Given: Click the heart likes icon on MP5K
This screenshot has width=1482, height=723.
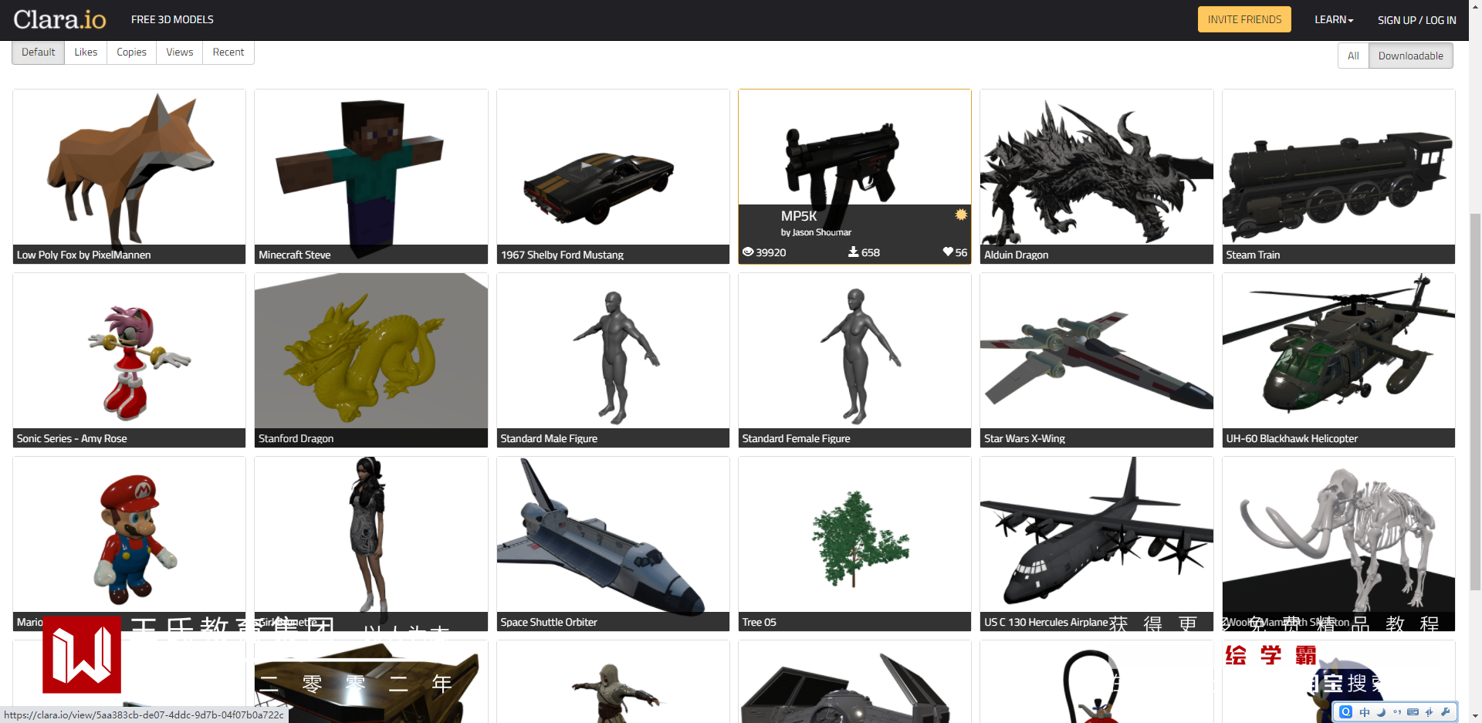Looking at the screenshot, I should [948, 252].
